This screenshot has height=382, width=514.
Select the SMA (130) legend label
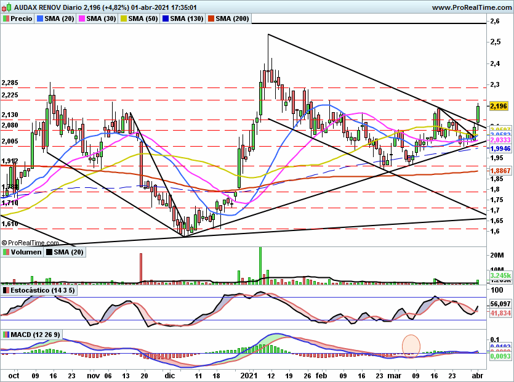[x=187, y=18]
